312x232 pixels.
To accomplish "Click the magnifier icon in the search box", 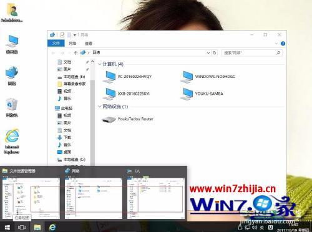I will 278,53.
